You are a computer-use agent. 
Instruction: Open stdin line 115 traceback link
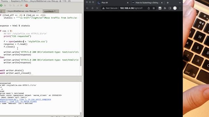pos(18,101)
